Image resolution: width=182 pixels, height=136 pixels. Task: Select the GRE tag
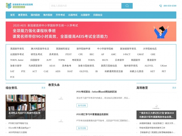click(x=153, y=54)
